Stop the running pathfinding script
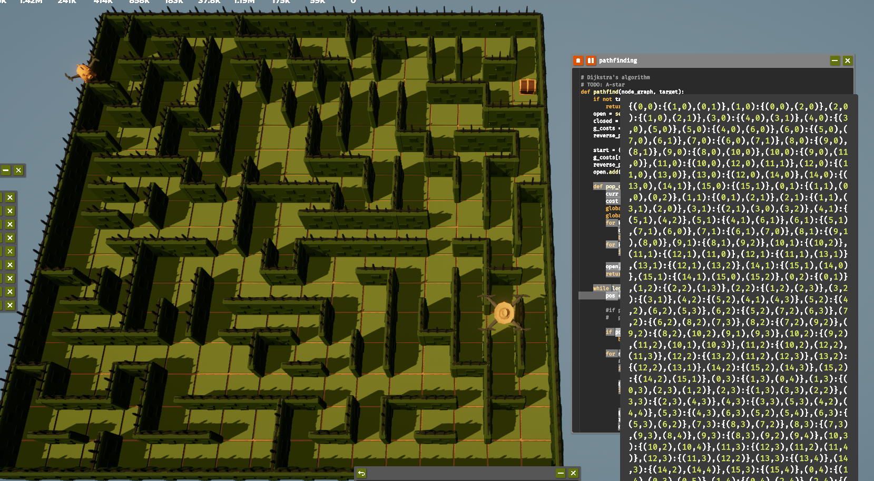Screen dimensions: 874x481 click(578, 61)
